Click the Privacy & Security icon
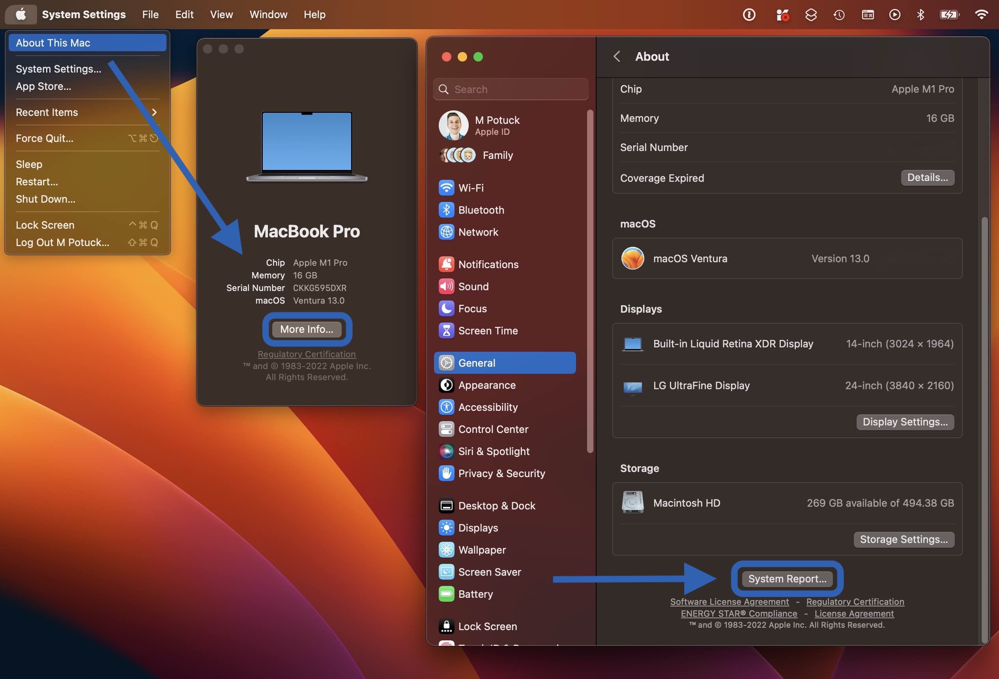Viewport: 999px width, 679px height. pyautogui.click(x=445, y=473)
